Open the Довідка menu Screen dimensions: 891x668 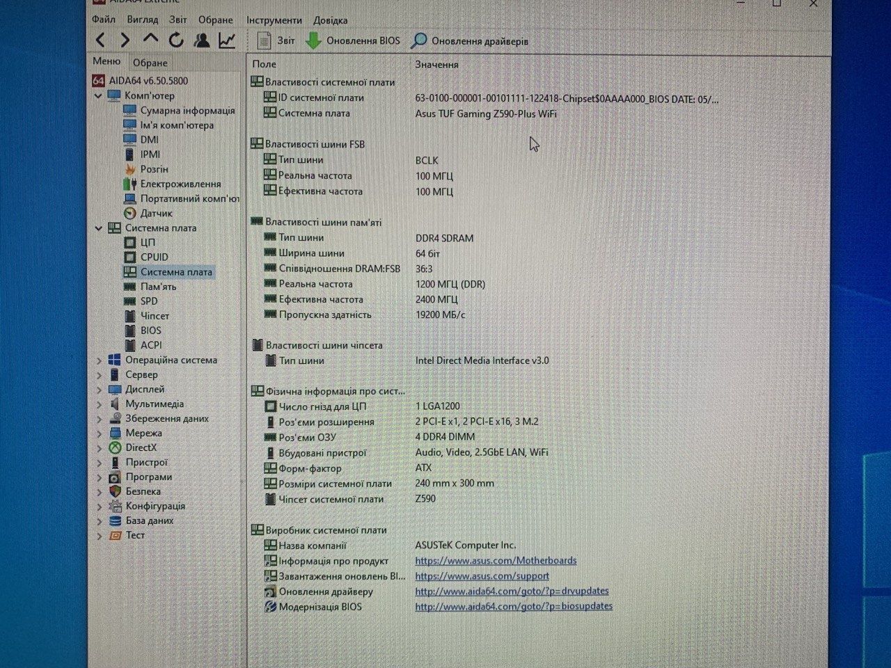click(331, 20)
